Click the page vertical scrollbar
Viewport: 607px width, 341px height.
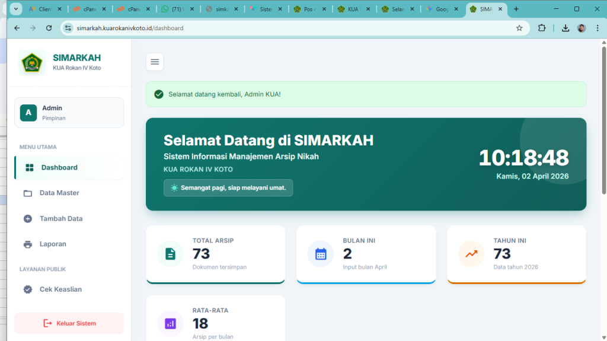(603, 119)
